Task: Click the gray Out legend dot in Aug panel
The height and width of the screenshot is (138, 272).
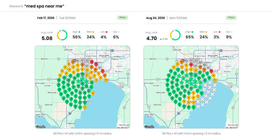Action: pos(232,32)
